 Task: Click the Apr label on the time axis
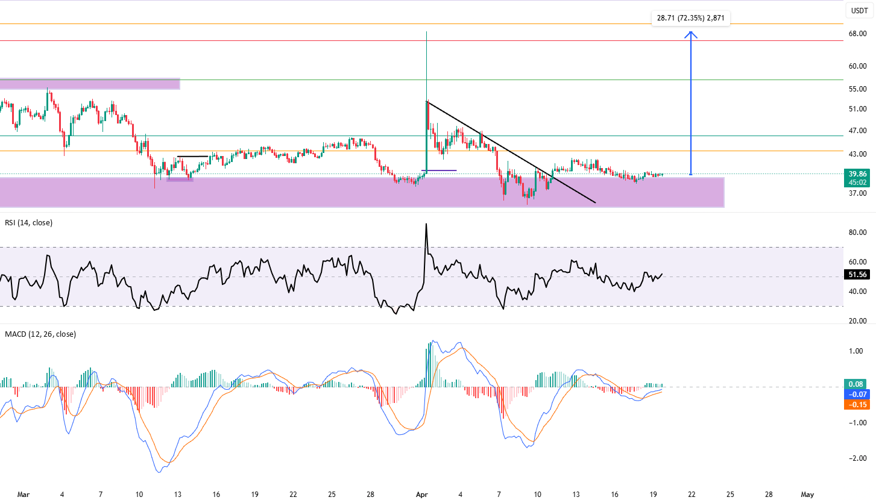click(x=423, y=494)
